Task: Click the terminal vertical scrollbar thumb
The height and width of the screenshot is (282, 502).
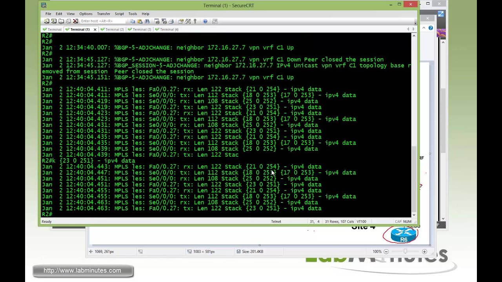Action: (x=414, y=179)
